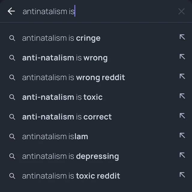Tap arrow icon next to "anti-natalism is toxic"

pos(182,96)
